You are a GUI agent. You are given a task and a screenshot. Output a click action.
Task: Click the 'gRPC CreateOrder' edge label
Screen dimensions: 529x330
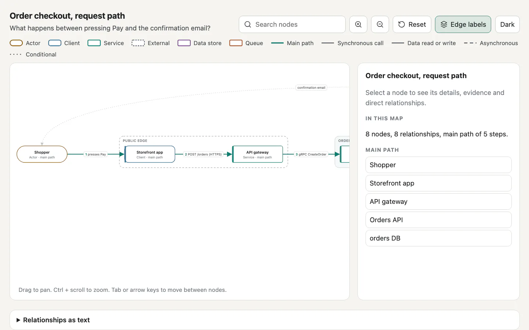coord(311,154)
